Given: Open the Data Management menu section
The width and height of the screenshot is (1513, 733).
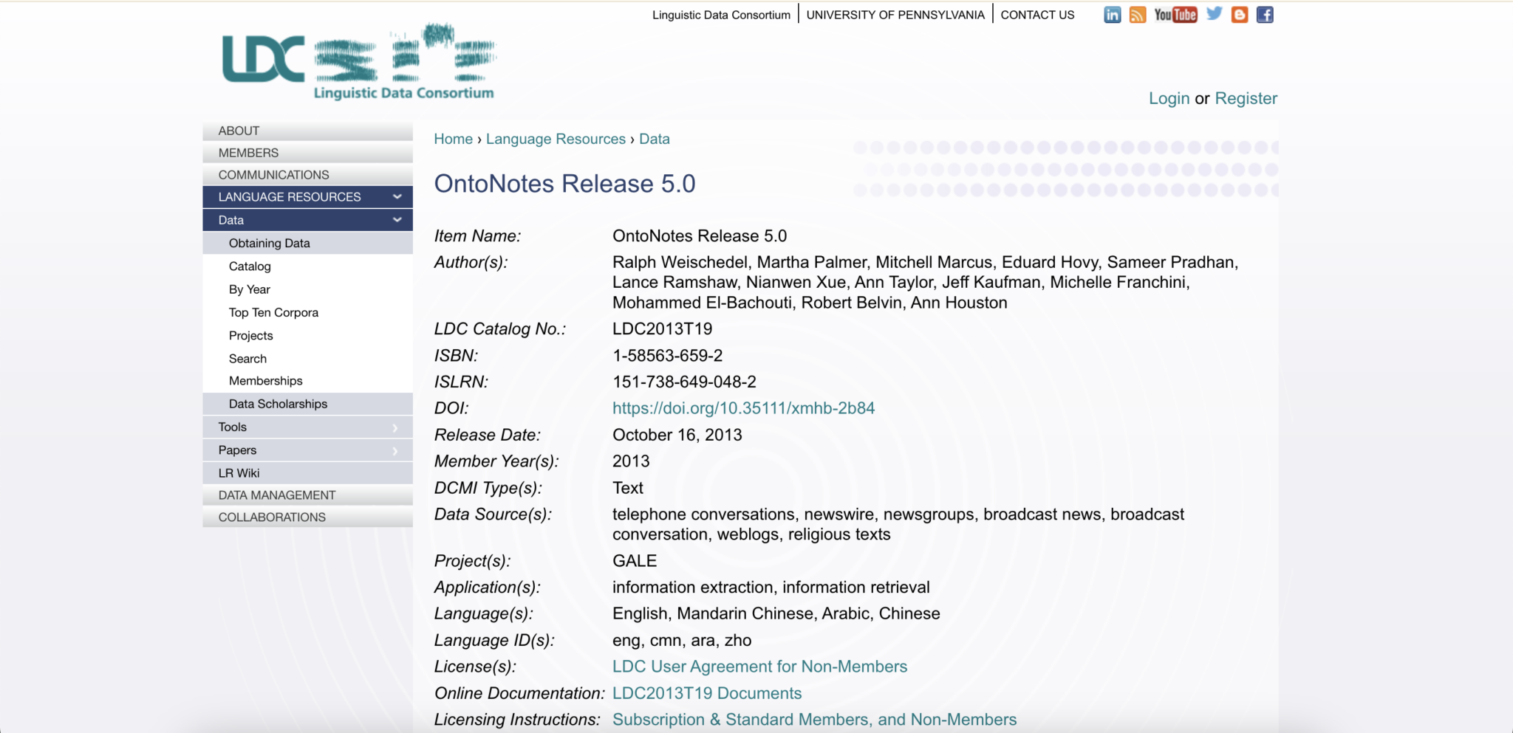Looking at the screenshot, I should pyautogui.click(x=276, y=495).
